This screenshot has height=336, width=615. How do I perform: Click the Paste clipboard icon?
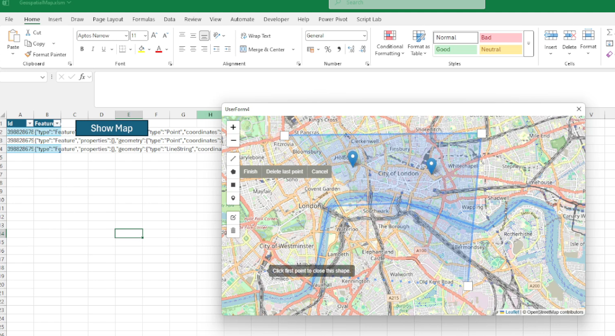(14, 36)
